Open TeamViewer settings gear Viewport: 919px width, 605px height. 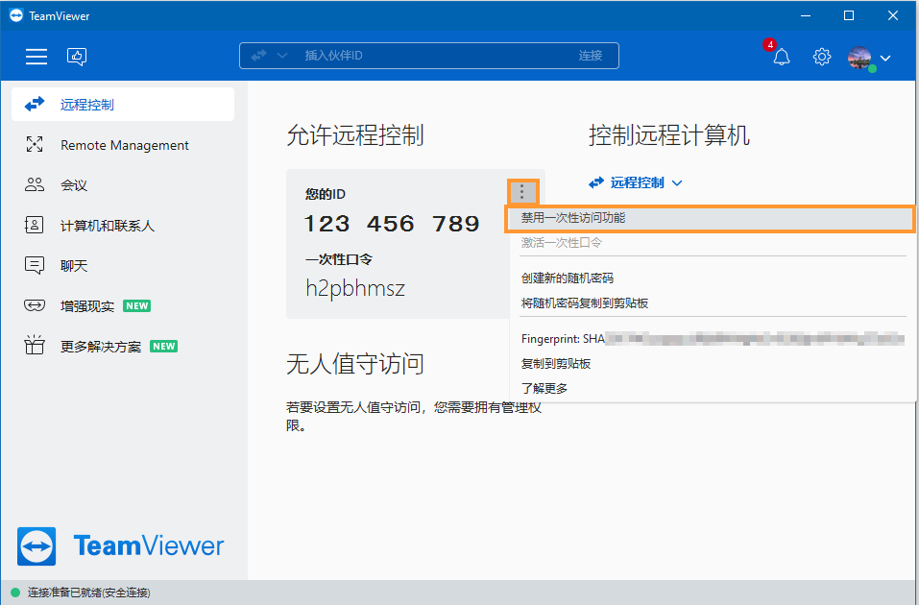(x=821, y=57)
